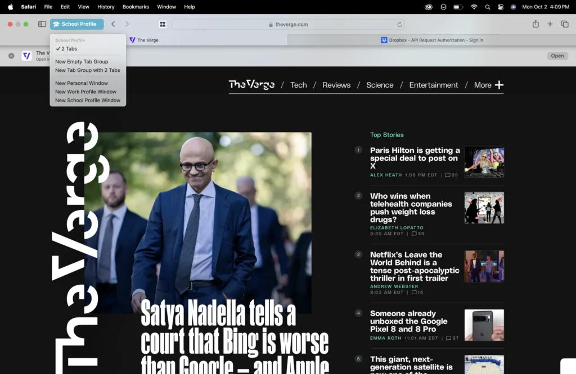Image resolution: width=576 pixels, height=374 pixels.
Task: Add a new tab with plus icon
Action: coord(550,24)
